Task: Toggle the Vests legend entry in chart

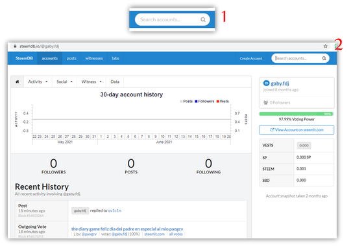Action: [223, 102]
